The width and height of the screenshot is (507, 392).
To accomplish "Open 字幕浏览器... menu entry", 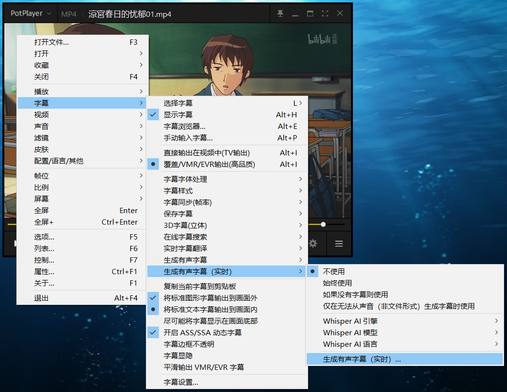I will coord(184,126).
